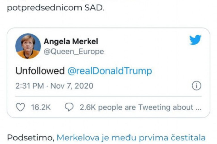
Task: Click the reply speech bubble icon
Action: [69, 107]
